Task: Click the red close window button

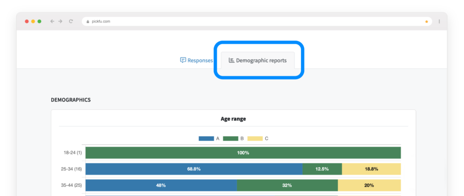Action: coord(27,21)
